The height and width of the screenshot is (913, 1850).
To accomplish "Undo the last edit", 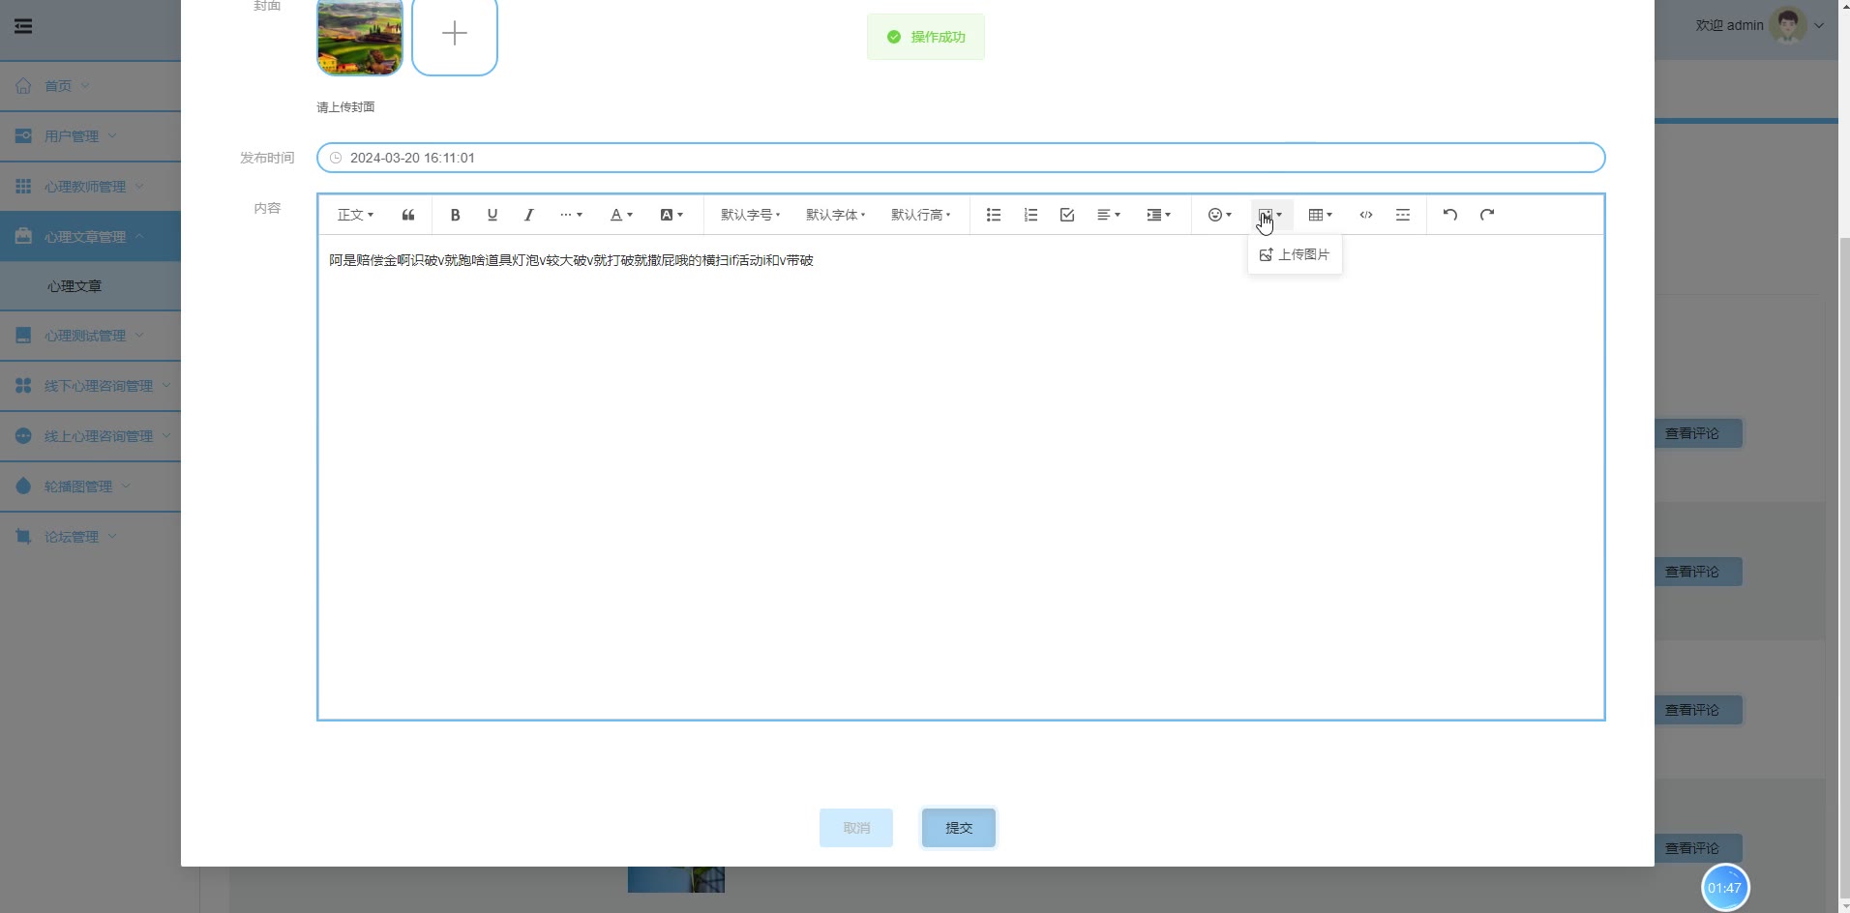I will [x=1450, y=215].
